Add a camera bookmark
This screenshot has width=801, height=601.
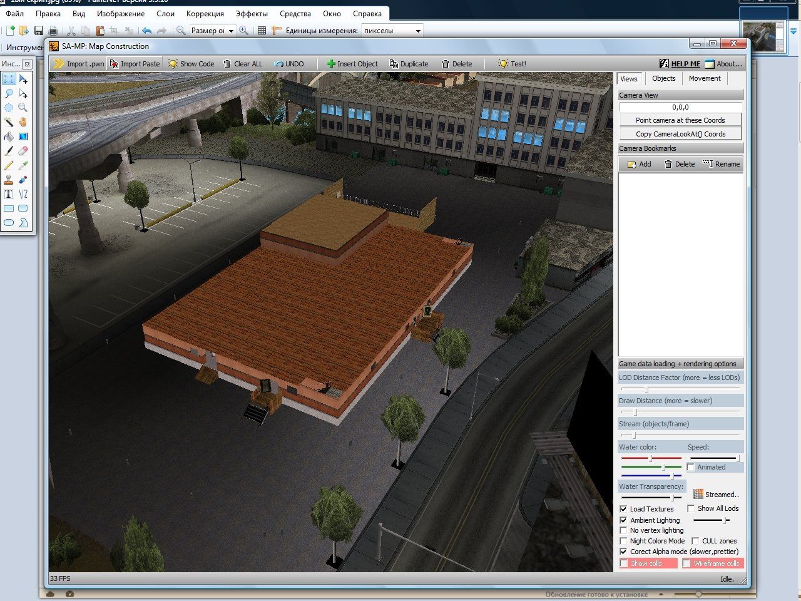click(639, 164)
